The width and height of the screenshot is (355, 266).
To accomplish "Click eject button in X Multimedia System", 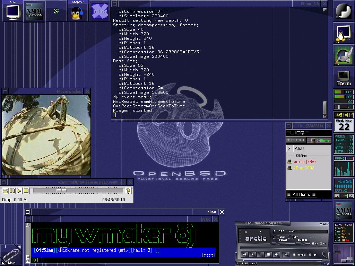I will pyautogui.click(x=286, y=255).
